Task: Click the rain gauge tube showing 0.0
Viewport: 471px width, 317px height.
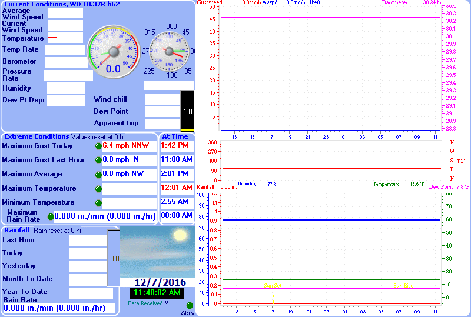Action: click(x=114, y=258)
